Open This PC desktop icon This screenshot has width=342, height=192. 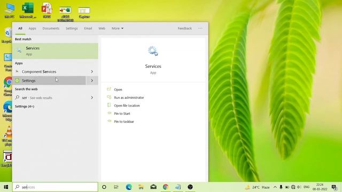[x=10, y=10]
